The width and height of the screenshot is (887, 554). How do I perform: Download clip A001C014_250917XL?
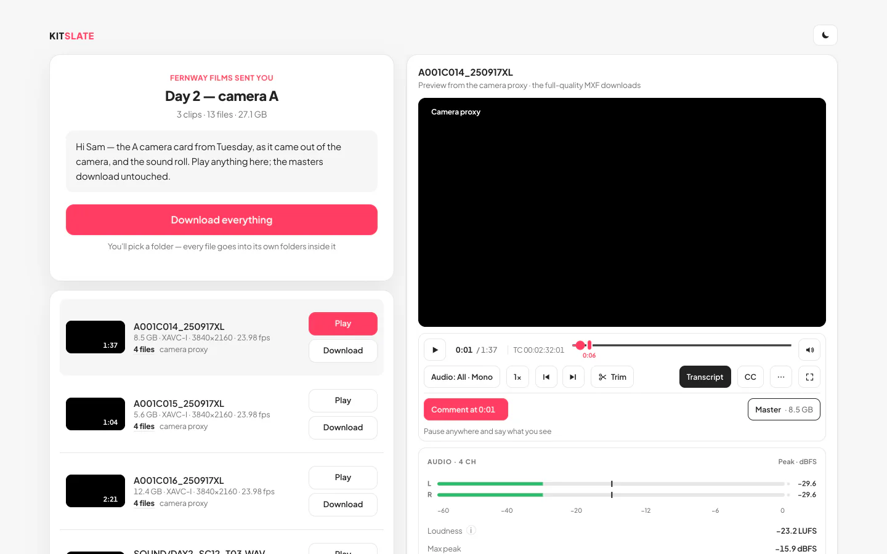point(343,351)
